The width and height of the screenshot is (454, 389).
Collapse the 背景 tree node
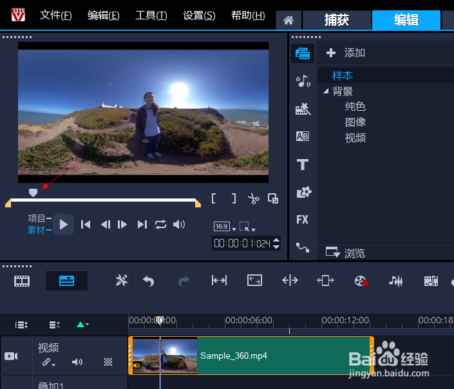[326, 91]
